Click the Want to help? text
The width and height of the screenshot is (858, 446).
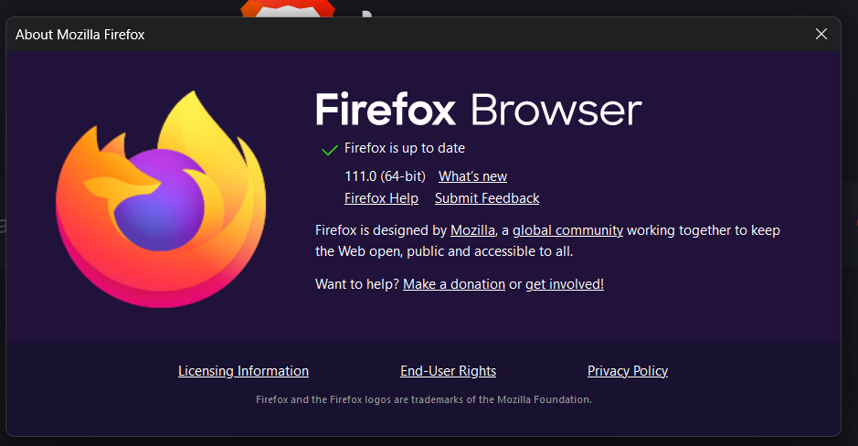click(x=356, y=284)
